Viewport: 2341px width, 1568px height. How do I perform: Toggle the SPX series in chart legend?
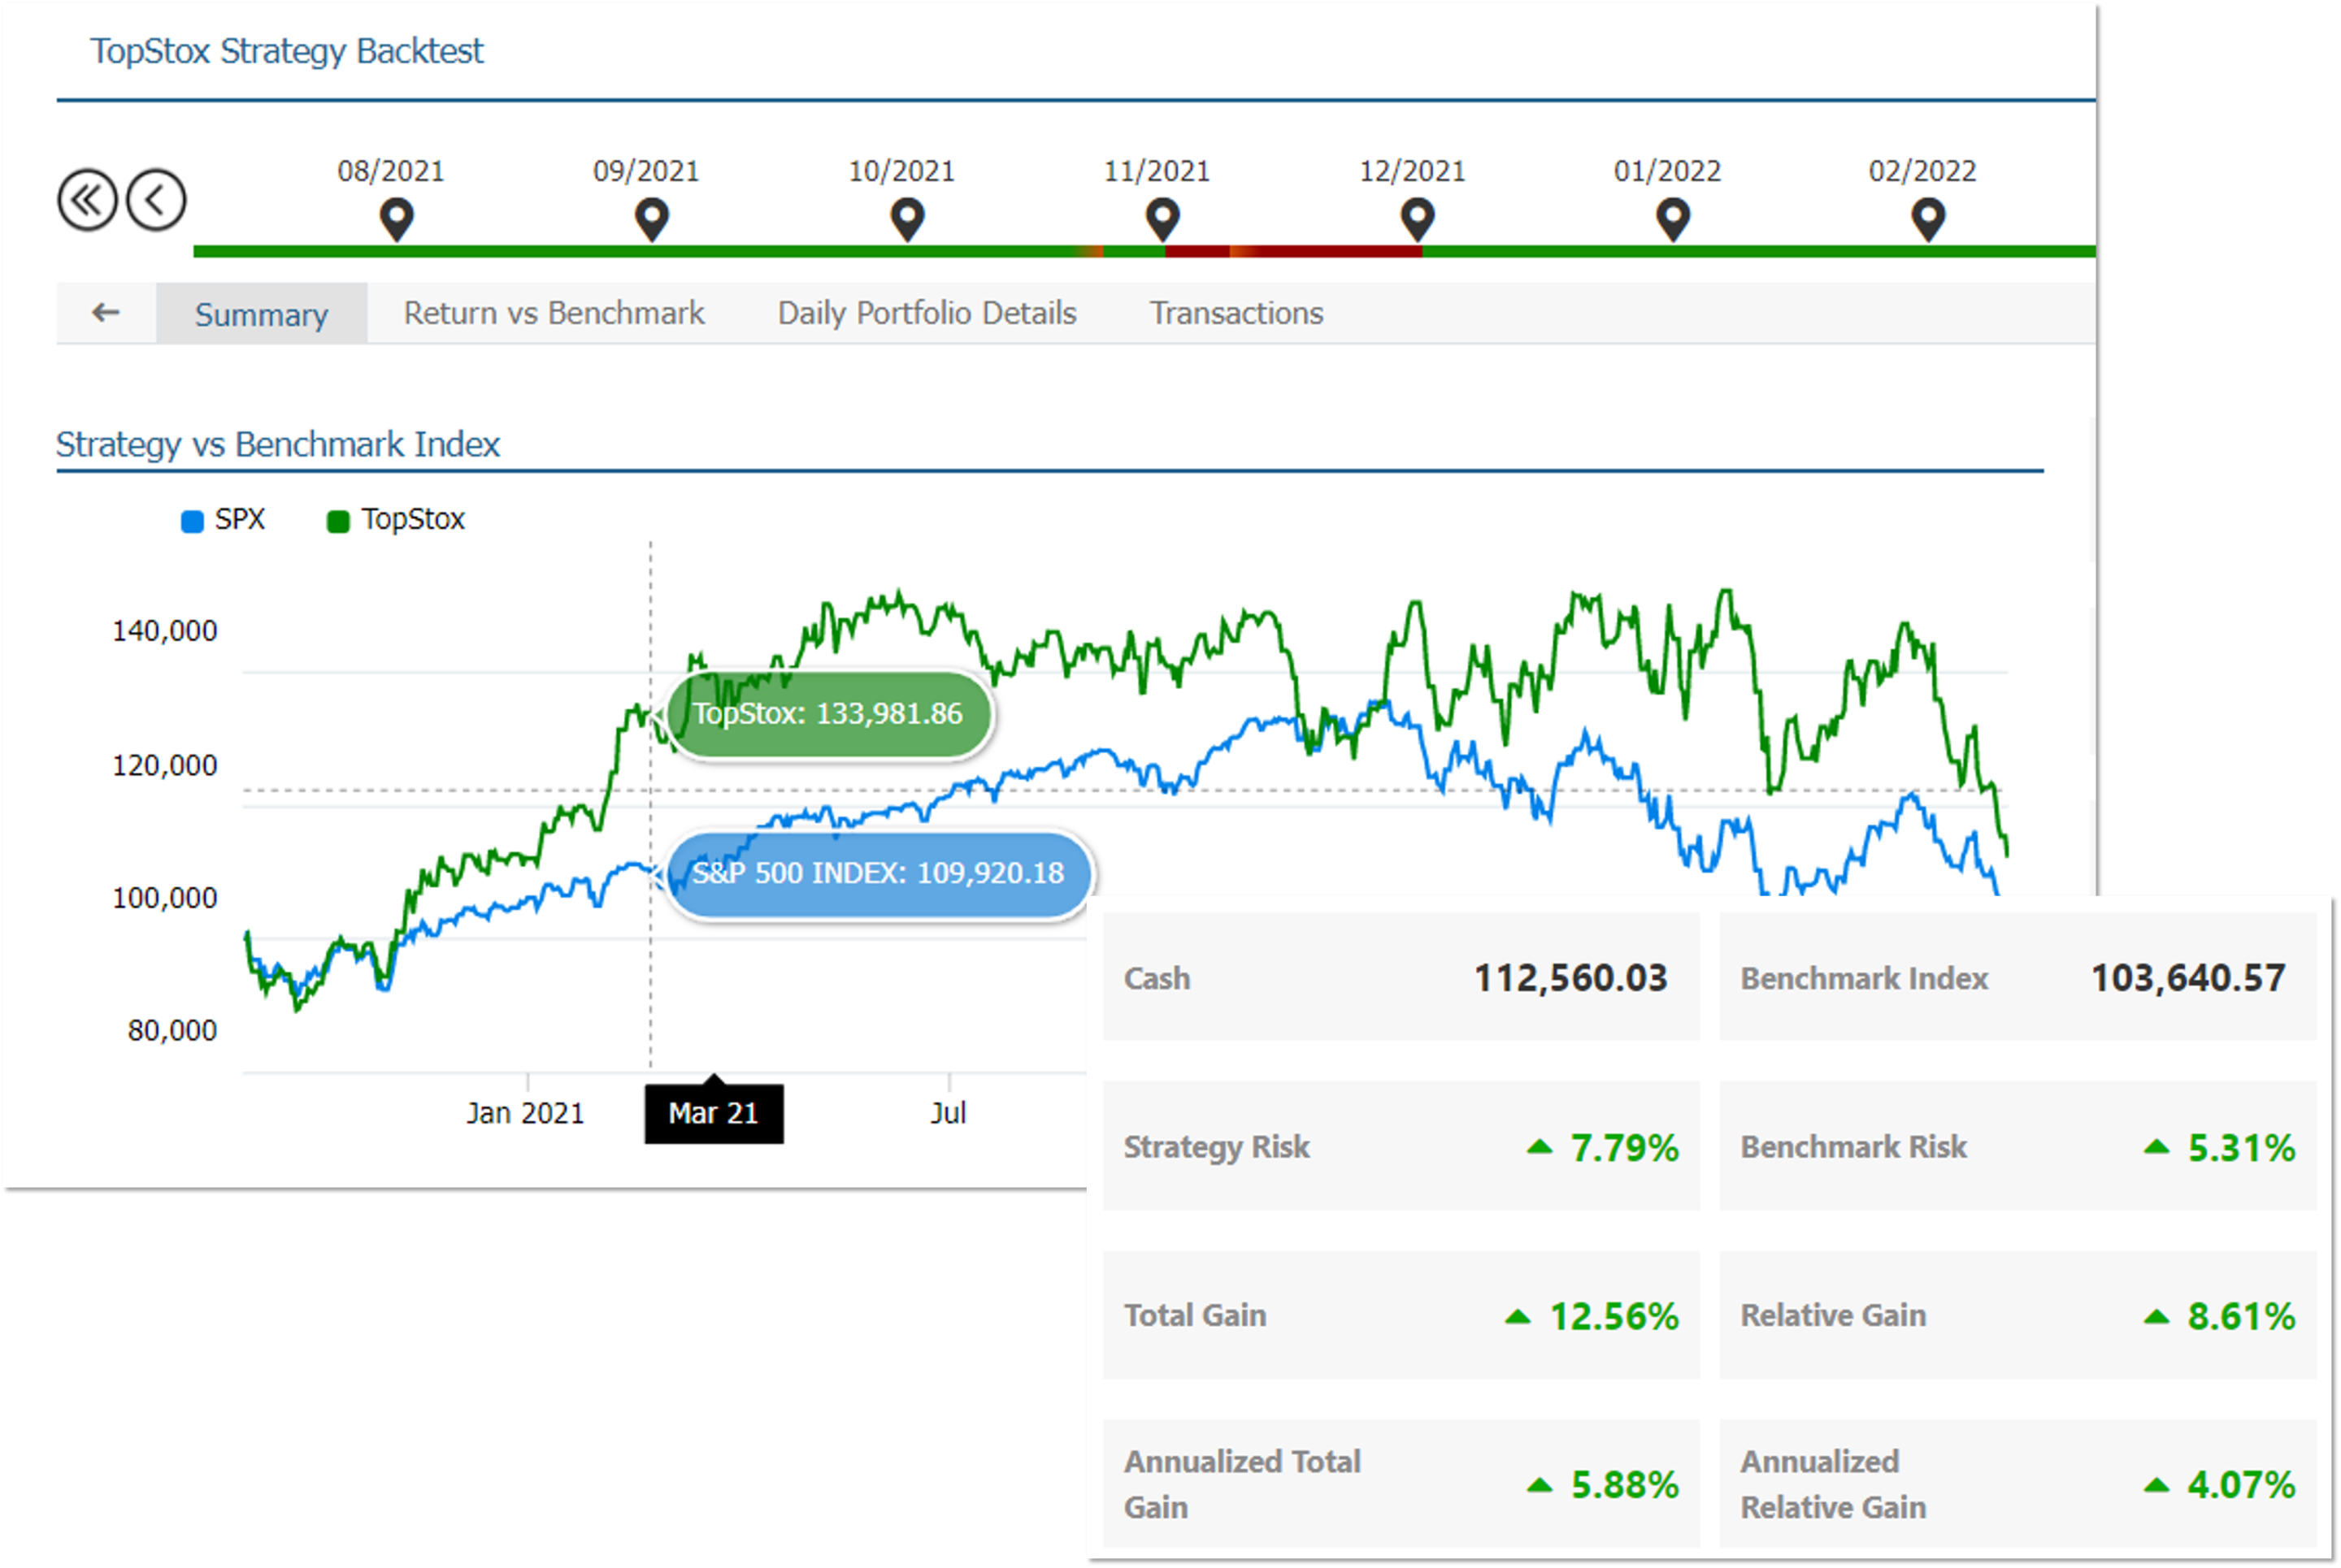click(x=223, y=520)
